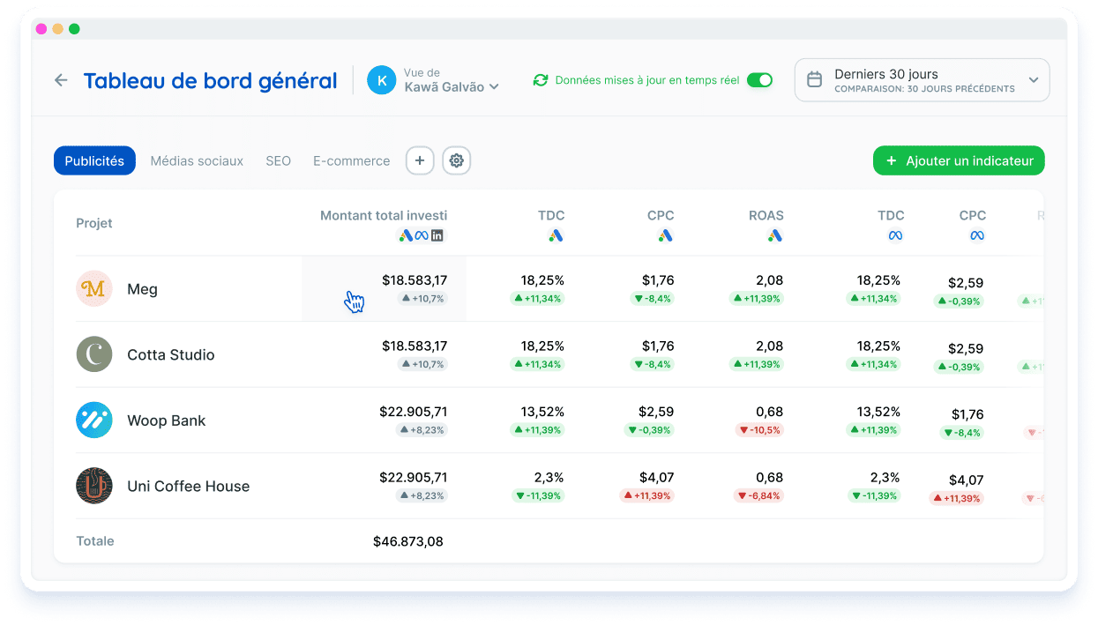Click Meg's ROAS 2,08 value

pyautogui.click(x=769, y=280)
